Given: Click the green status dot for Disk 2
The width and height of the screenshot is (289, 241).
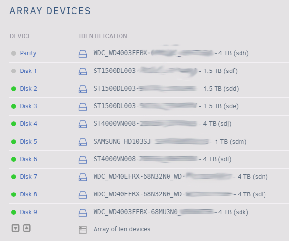Looking at the screenshot, I should 13,89.
